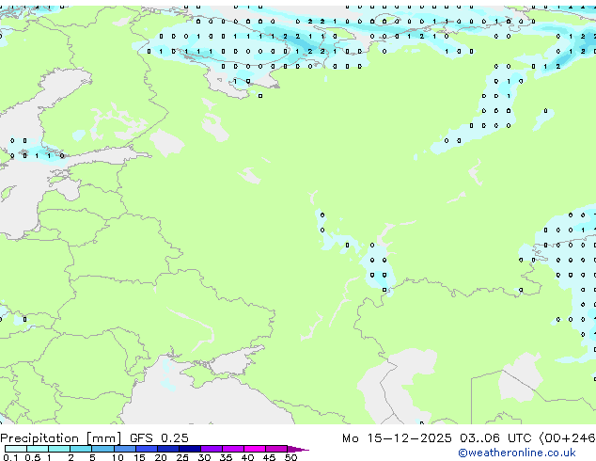
Task: Click the "0.5" legend scale label
Action: [32, 457]
